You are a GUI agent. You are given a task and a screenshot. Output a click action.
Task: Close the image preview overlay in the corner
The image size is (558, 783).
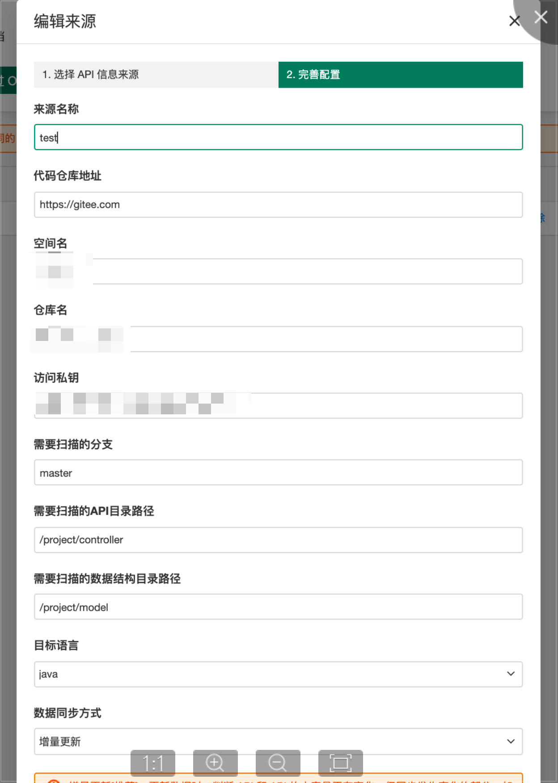541,17
